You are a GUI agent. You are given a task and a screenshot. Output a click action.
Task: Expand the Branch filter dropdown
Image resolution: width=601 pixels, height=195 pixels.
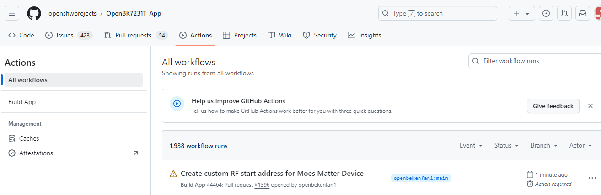click(x=544, y=145)
